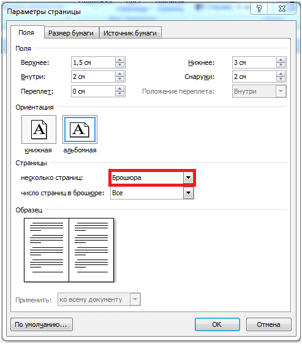The width and height of the screenshot is (302, 344).
Task: Open the Применить ко всему документу dropdown
Action: click(x=135, y=299)
